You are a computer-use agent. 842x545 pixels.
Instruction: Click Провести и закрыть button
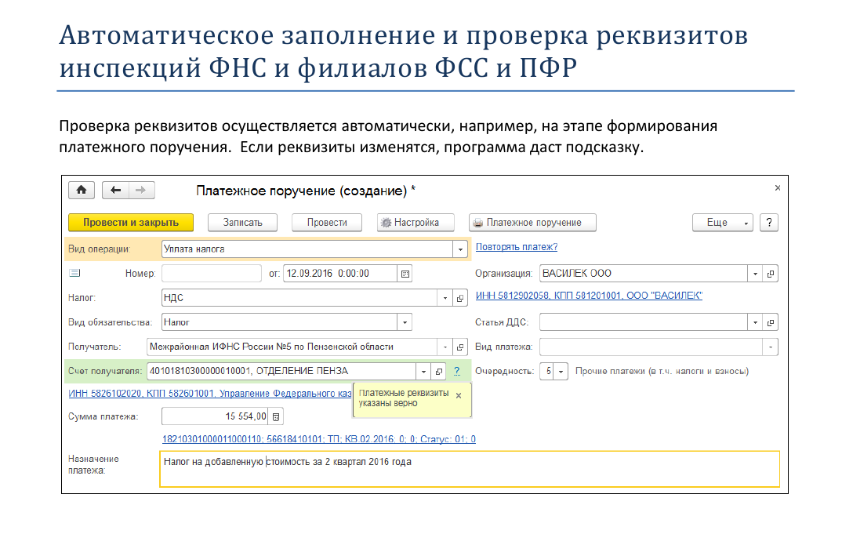(x=130, y=222)
